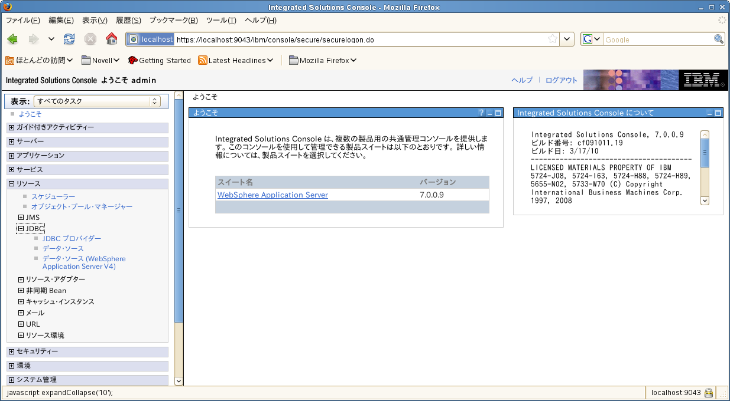The image size is (730, 401).
Task: Open the データ・ソース link
Action: click(63, 248)
